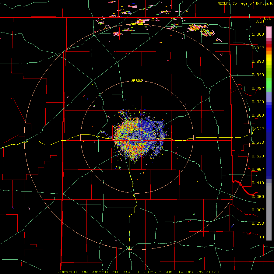Viewport: 274px width, 274px height.
Task: Click the Correlation Coefficient caption at bottom
Action: [x=139, y=272]
